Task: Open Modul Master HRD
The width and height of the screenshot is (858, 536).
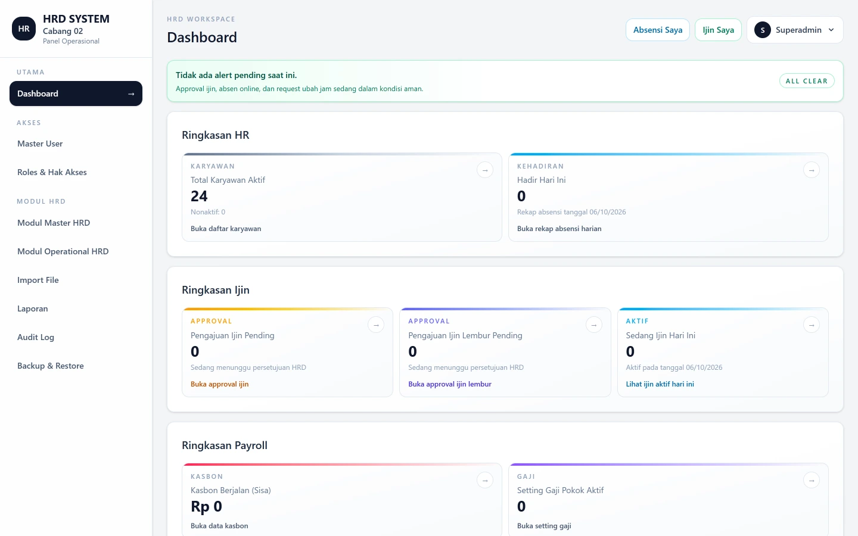Action: [x=76, y=223]
